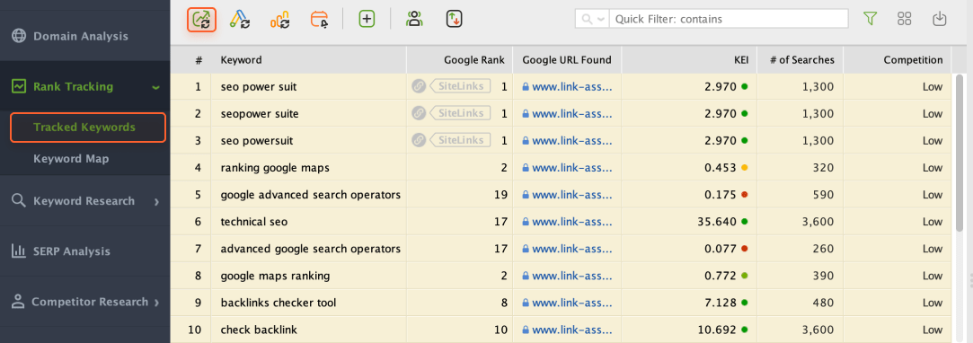Click the # column header
This screenshot has width=973, height=343.
tap(190, 60)
